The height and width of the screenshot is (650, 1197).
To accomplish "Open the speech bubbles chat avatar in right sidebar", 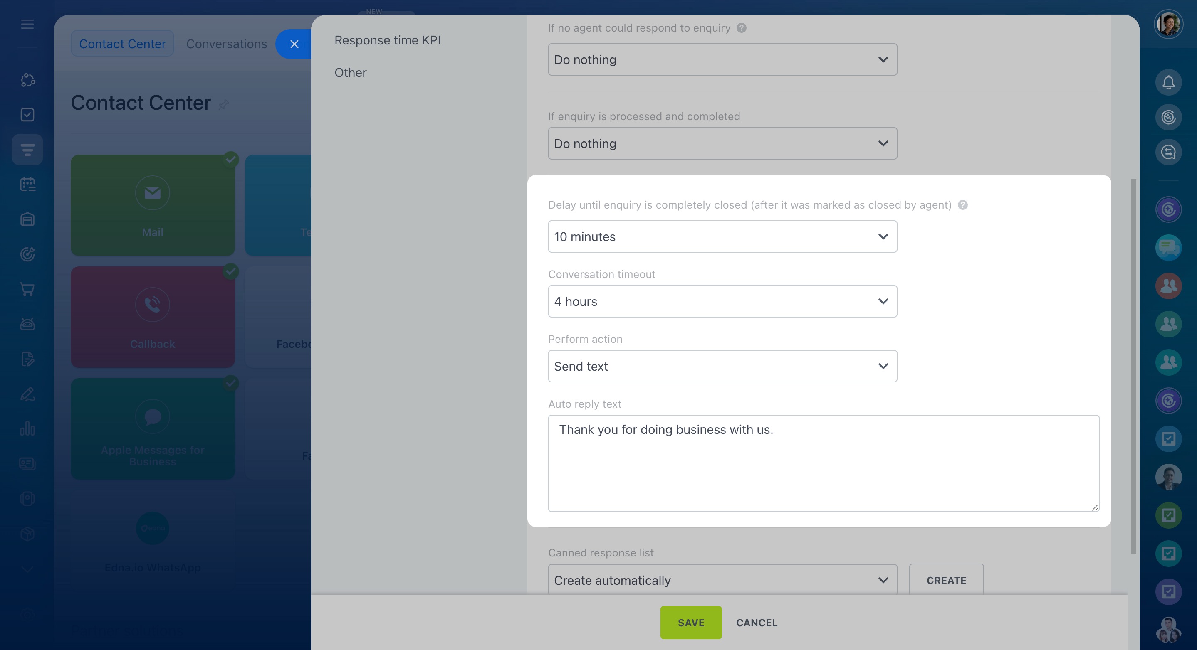I will [1168, 248].
